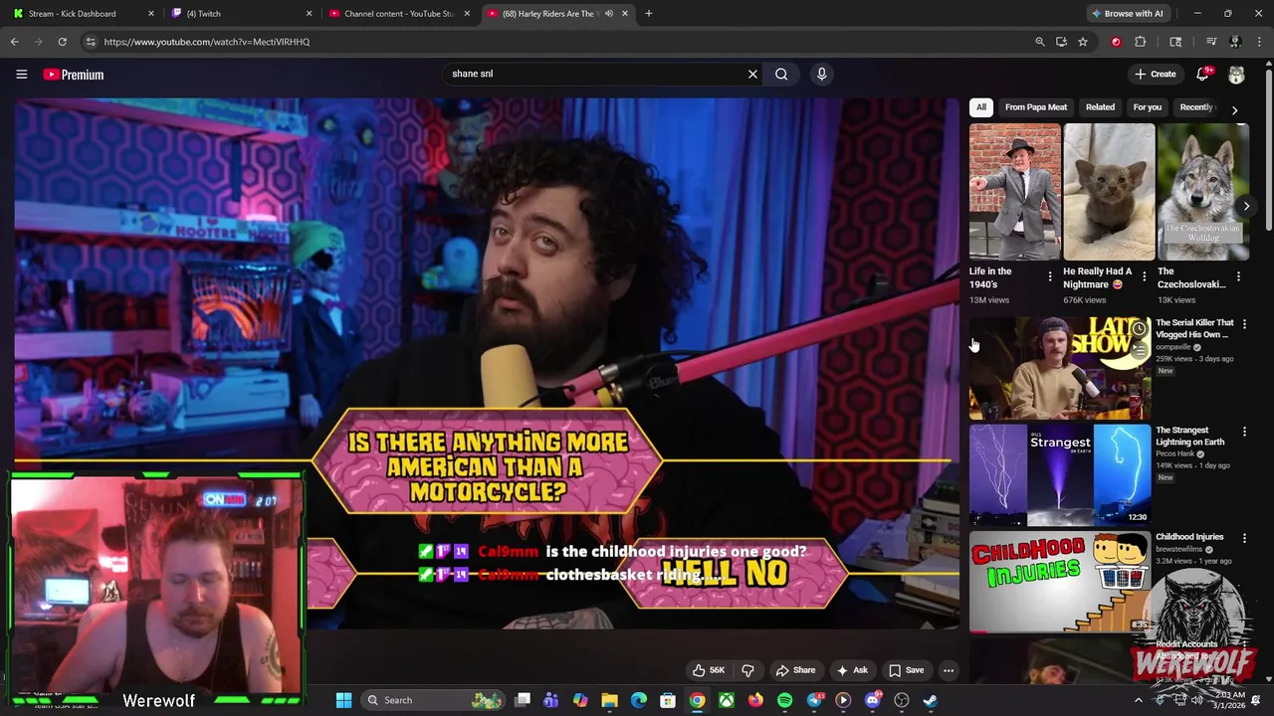Open YouTube account avatar menu

pos(1236,75)
